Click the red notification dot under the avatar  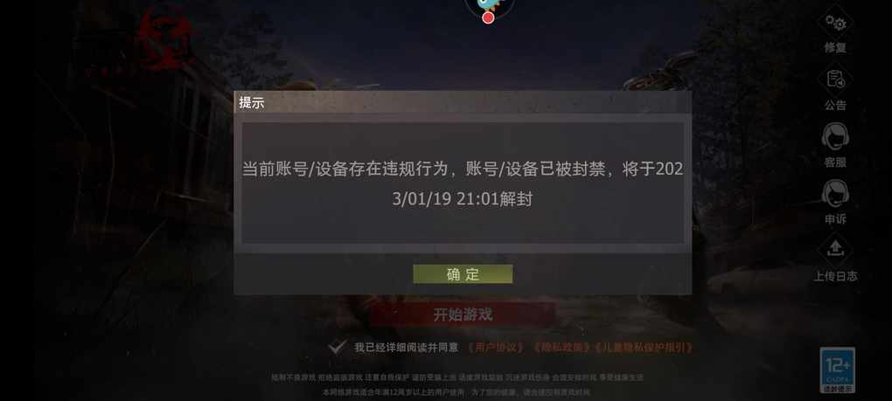487,17
